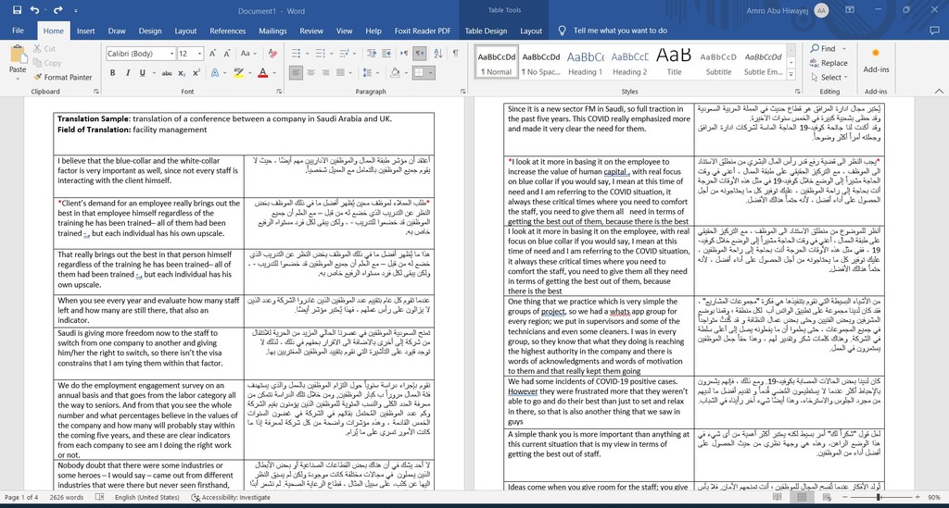Sort the selection alphabetically
Viewport: 949px width, 508px height.
pos(438,54)
